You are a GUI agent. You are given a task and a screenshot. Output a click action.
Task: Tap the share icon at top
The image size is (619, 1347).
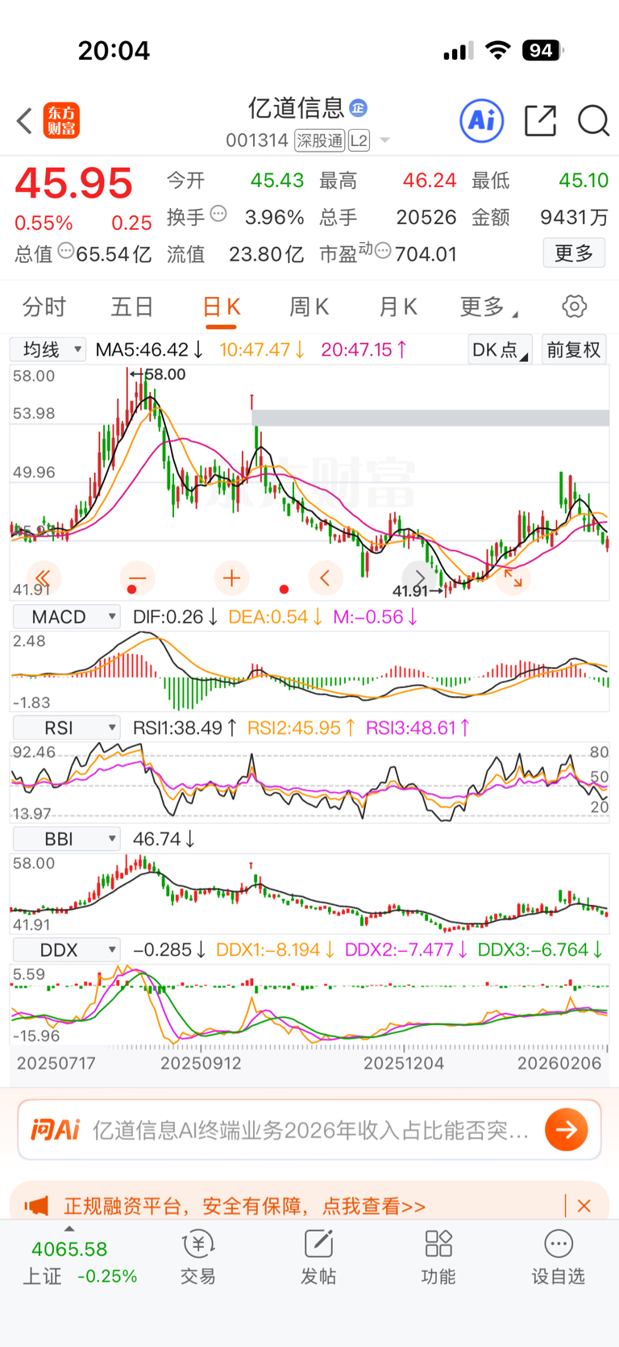(x=540, y=121)
